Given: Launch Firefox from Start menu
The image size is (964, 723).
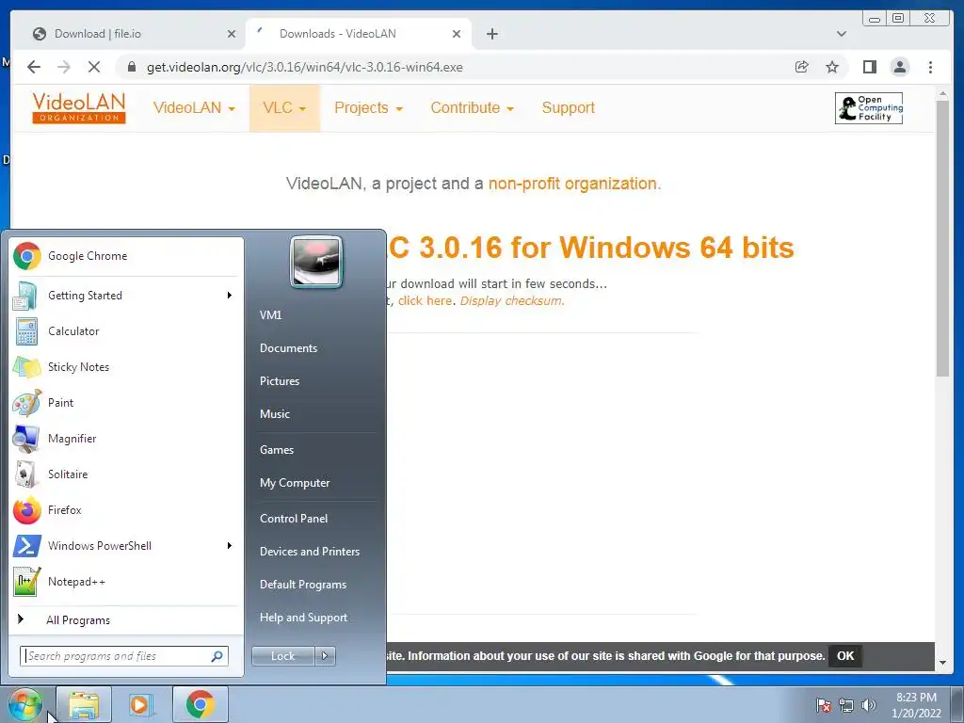Looking at the screenshot, I should [x=126, y=509].
